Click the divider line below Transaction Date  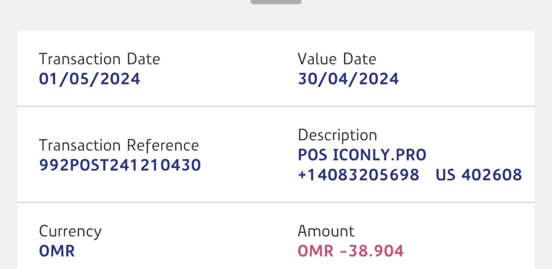[276, 106]
